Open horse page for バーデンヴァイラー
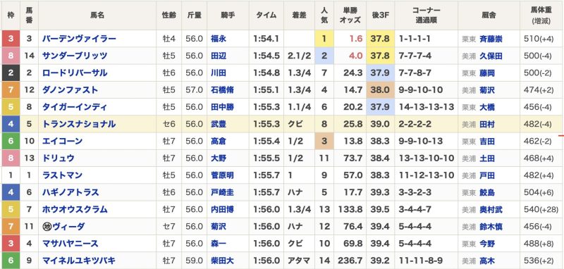Viewport: 564px width, 269px height. coord(79,39)
